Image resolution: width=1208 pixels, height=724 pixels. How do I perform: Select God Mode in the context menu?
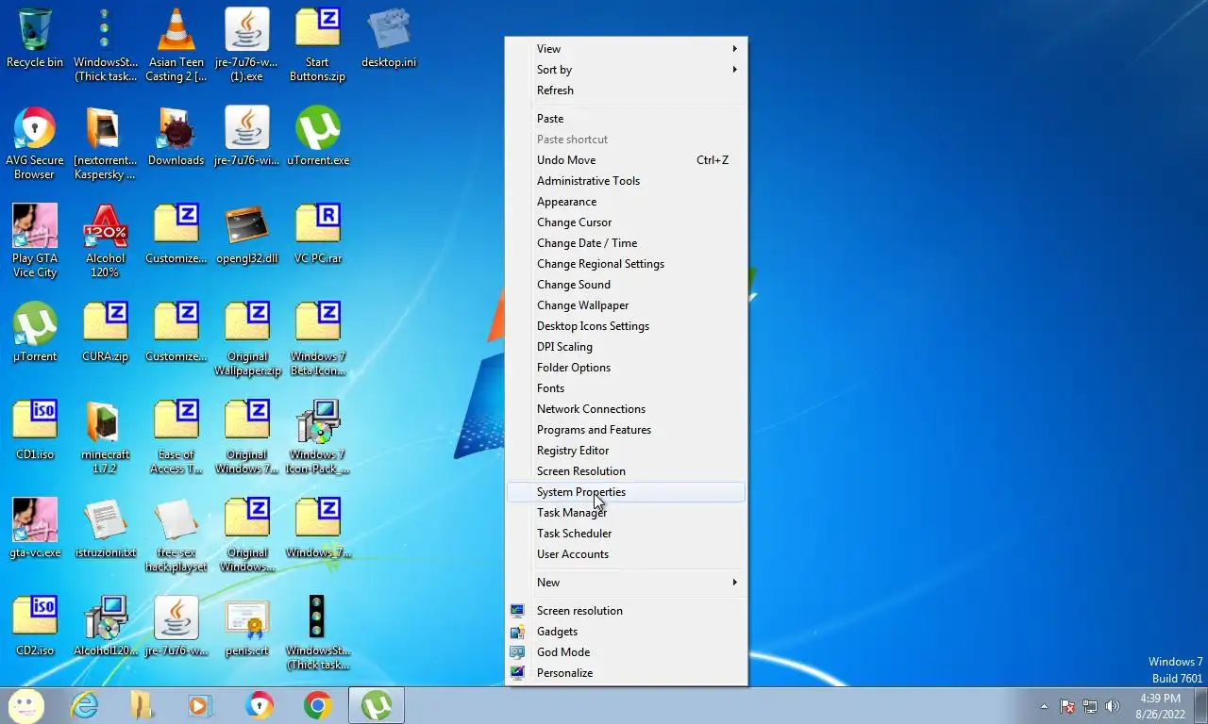627,652
